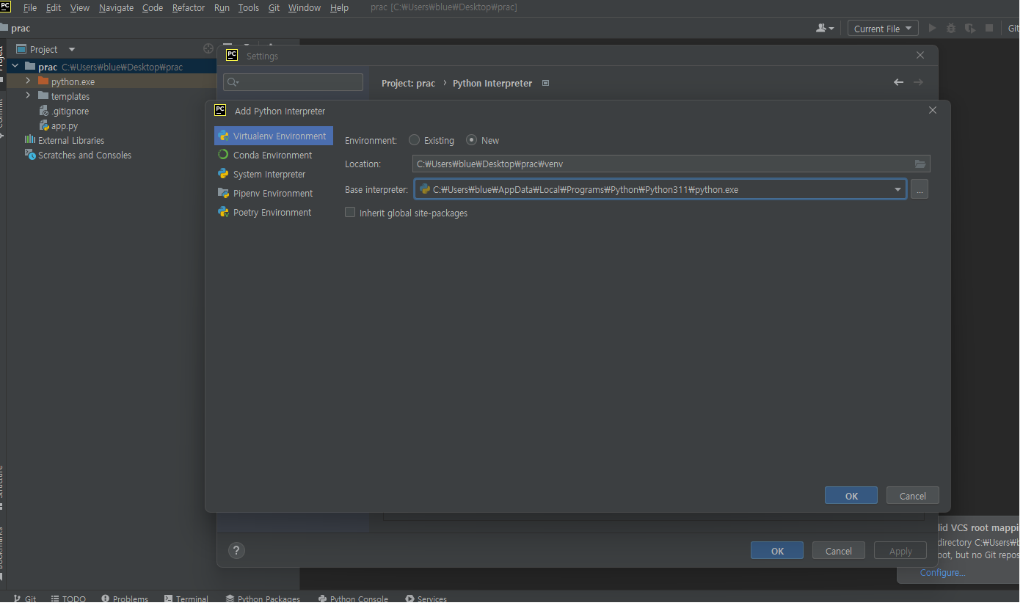Select Virtualenv Environment in the interpreter list

tap(273, 136)
